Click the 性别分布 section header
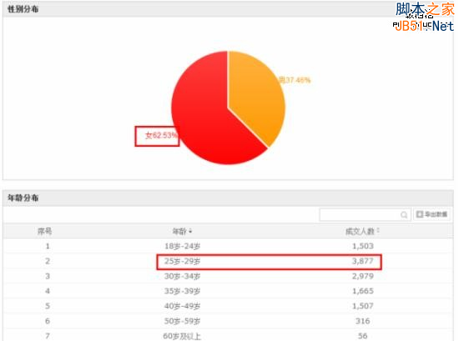 [23, 9]
